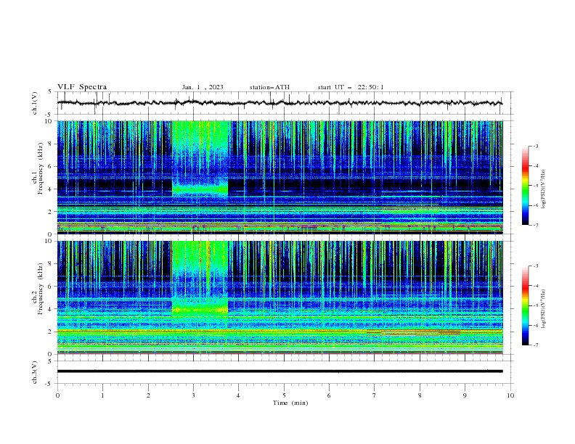Click the ch.2 spectrogram color scale bar
This screenshot has height=444, width=575.
pos(525,305)
